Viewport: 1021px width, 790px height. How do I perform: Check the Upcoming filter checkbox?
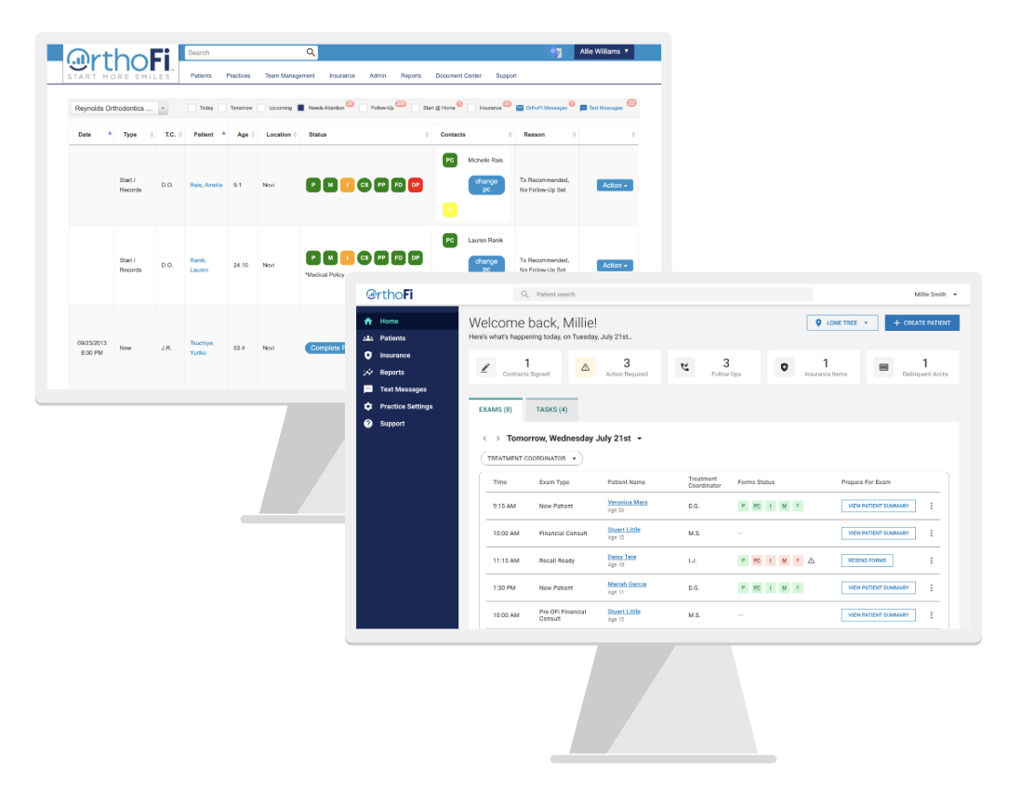pyautogui.click(x=261, y=108)
